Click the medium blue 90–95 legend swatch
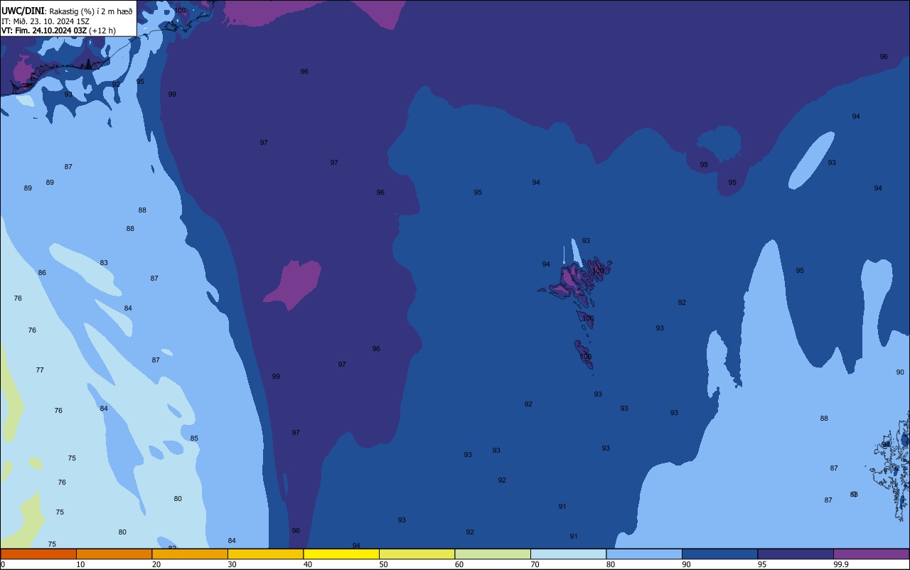Viewport: 910px width, 570px height. tap(719, 554)
